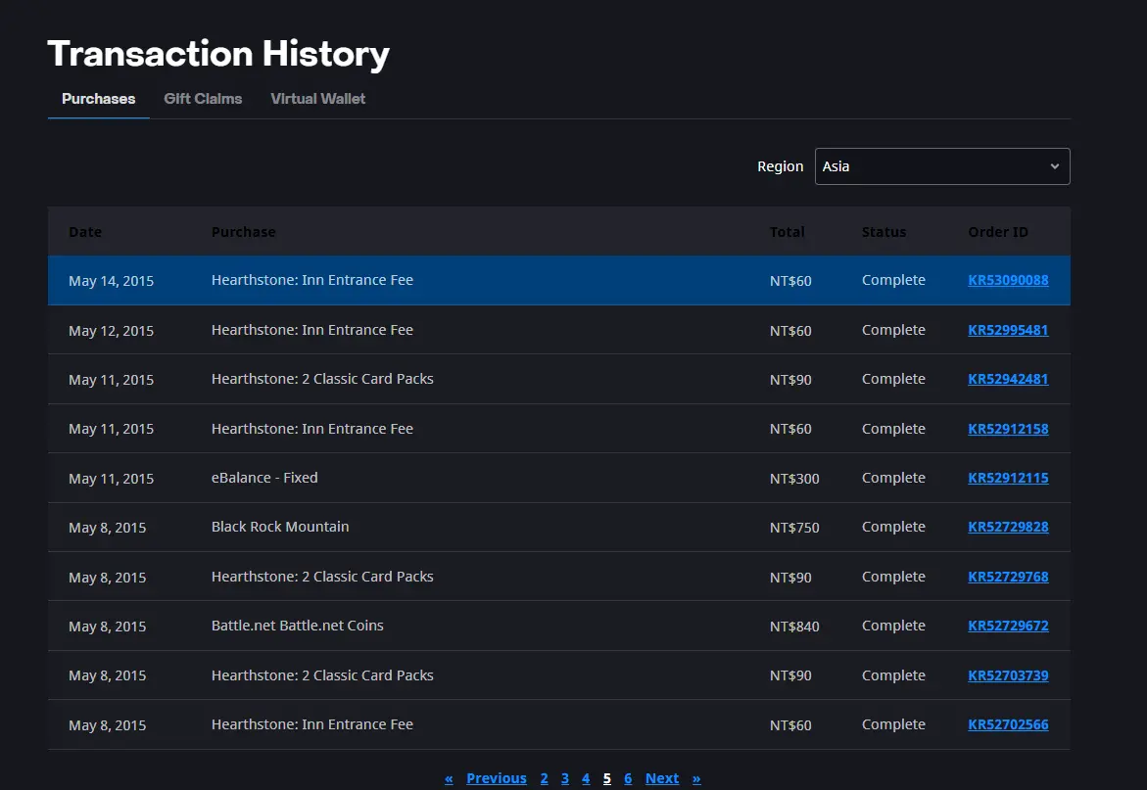This screenshot has width=1147, height=790.
Task: Open order KR52995481
Action: (x=1008, y=330)
